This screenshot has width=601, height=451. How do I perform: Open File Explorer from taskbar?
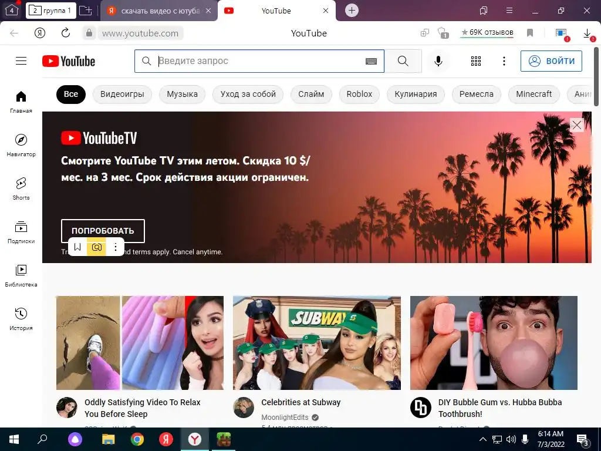[109, 439]
